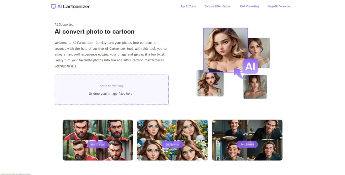Click the purple AI badge icon

250,66
